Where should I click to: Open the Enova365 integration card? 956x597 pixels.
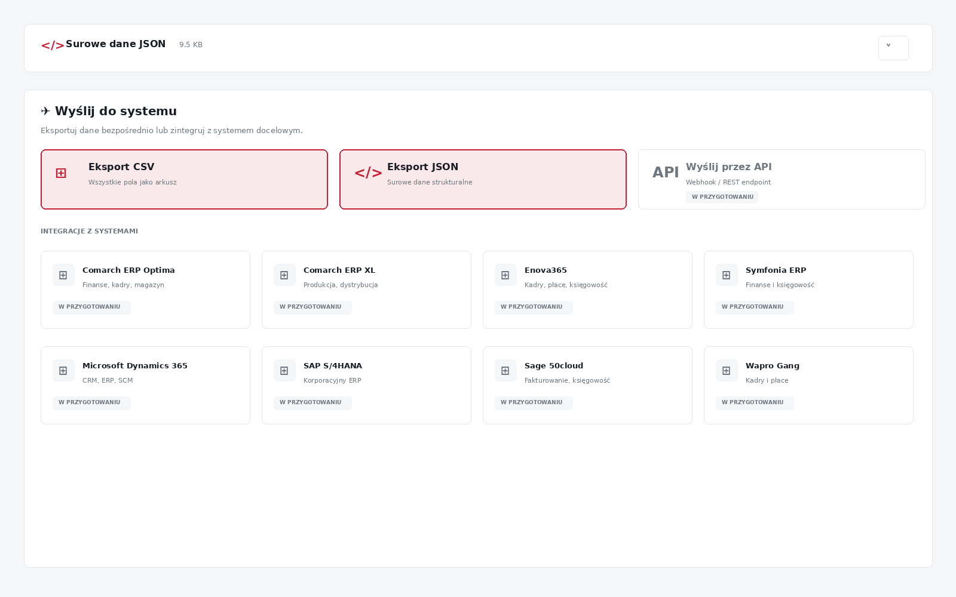[587, 290]
